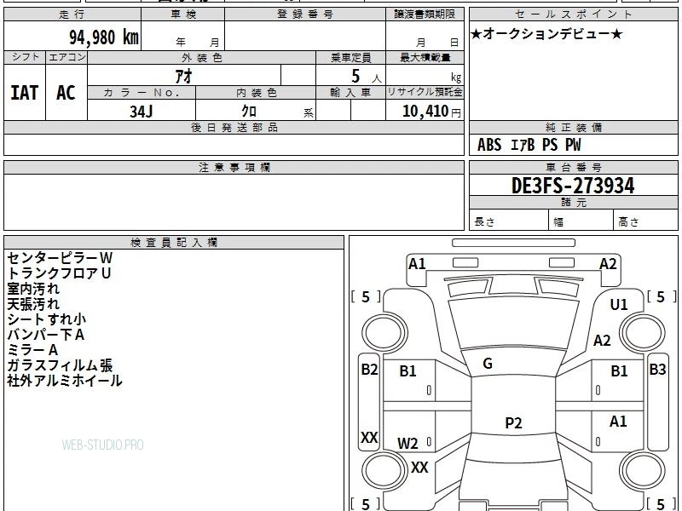Click the mileage value 94,980 km
Screen dimensions: 682x511
click(104, 37)
